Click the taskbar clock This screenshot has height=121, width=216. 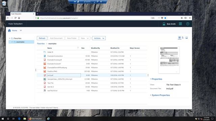tap(206, 119)
